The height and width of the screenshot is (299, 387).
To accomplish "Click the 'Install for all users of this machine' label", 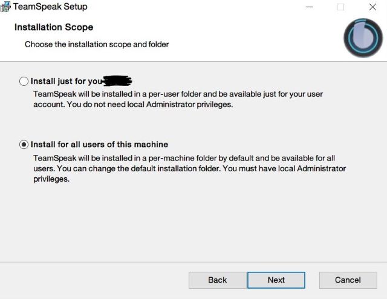I will tap(99, 145).
